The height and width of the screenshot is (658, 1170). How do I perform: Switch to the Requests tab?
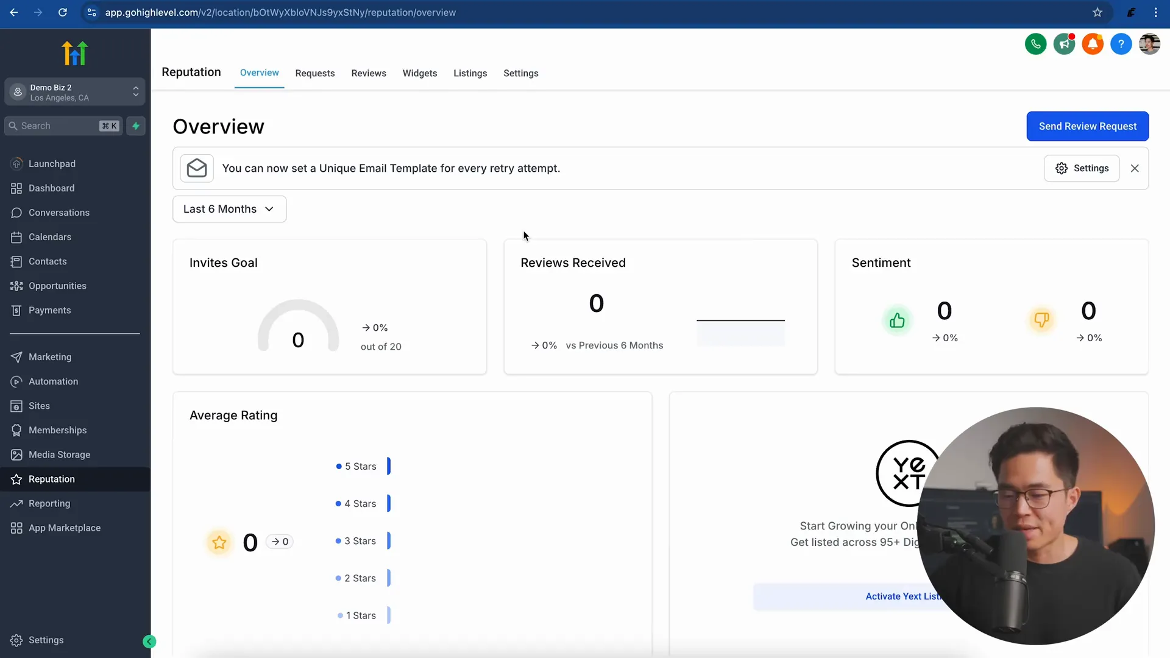tap(315, 73)
